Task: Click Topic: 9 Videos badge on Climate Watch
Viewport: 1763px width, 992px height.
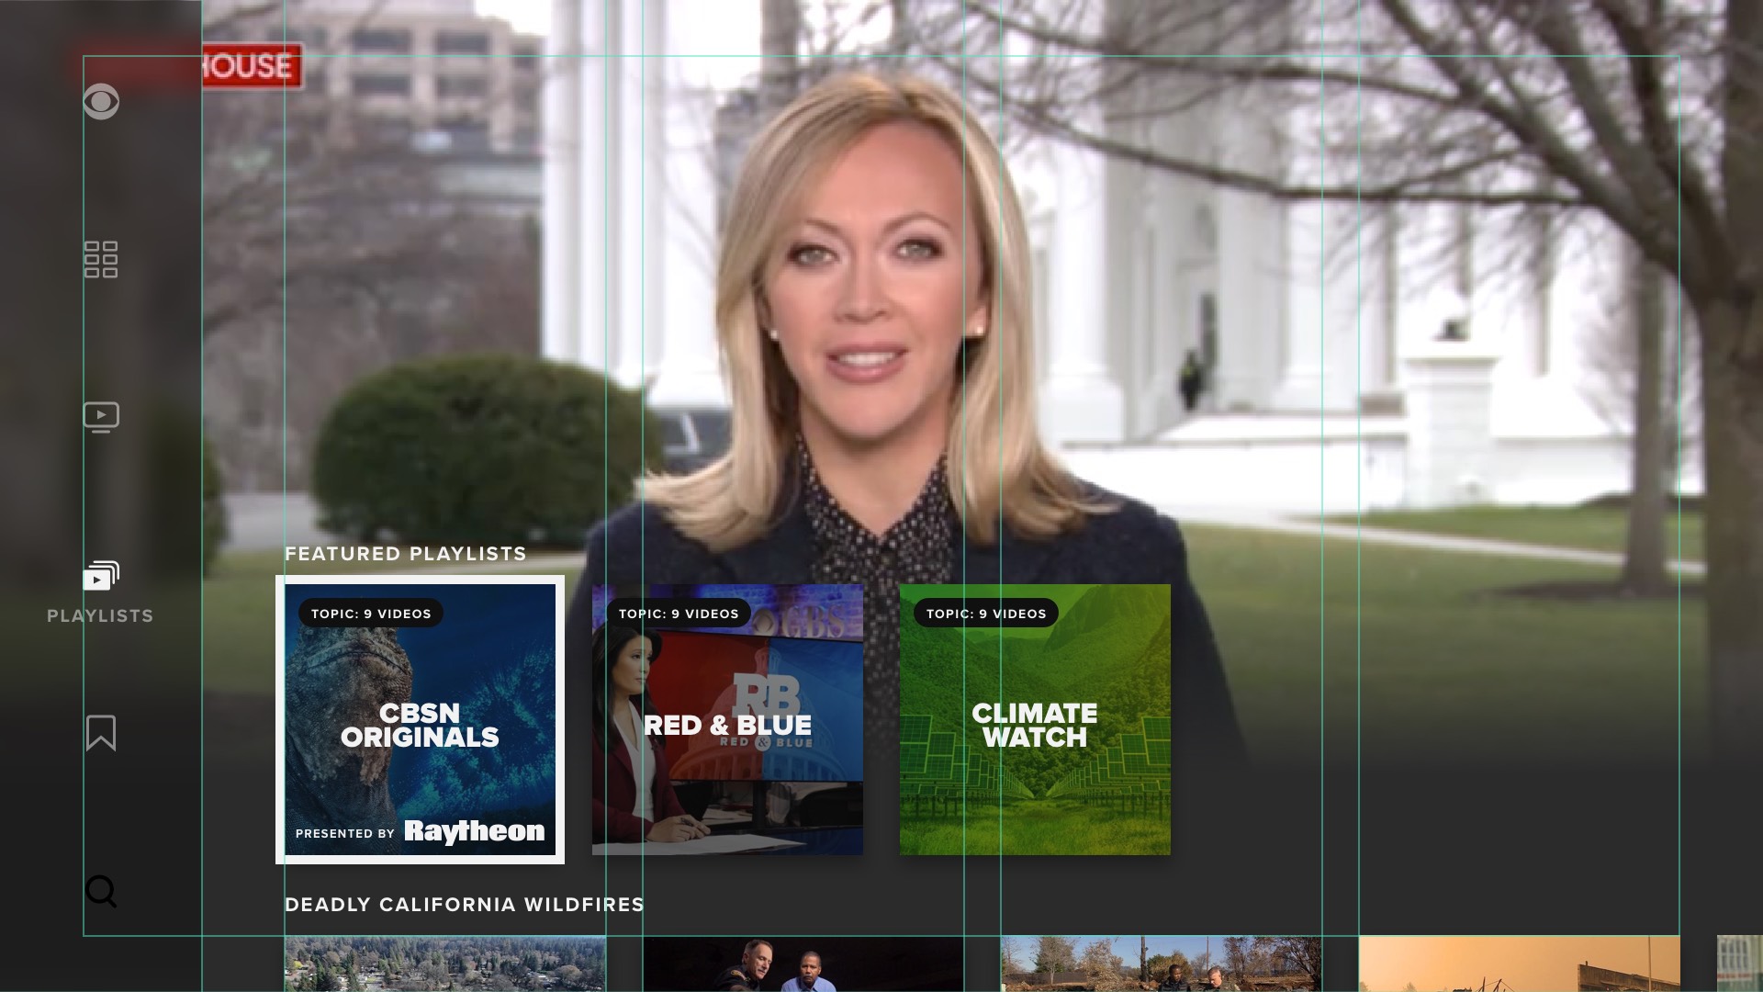Action: point(986,614)
